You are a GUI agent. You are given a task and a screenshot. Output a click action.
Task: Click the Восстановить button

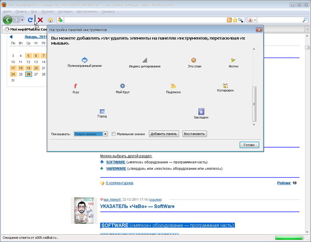click(x=194, y=134)
